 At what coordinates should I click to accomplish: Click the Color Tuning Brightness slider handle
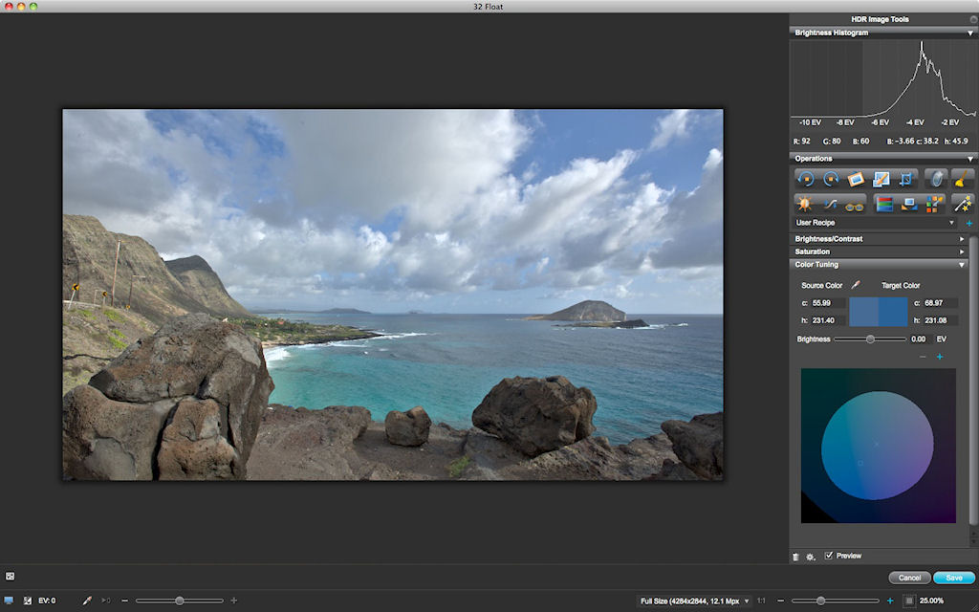tap(870, 339)
